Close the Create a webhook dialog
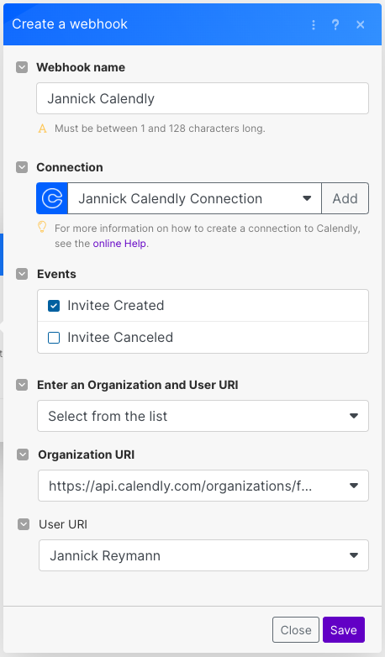The width and height of the screenshot is (385, 657). 361,24
